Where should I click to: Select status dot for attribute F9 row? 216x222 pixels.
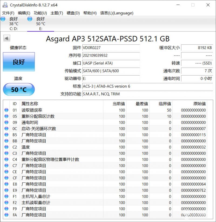click(x=6, y=209)
